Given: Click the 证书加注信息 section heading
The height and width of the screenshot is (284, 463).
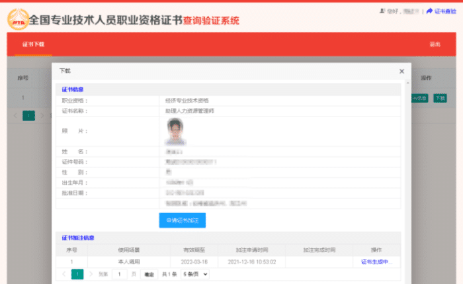Looking at the screenshot, I should pyautogui.click(x=78, y=238).
